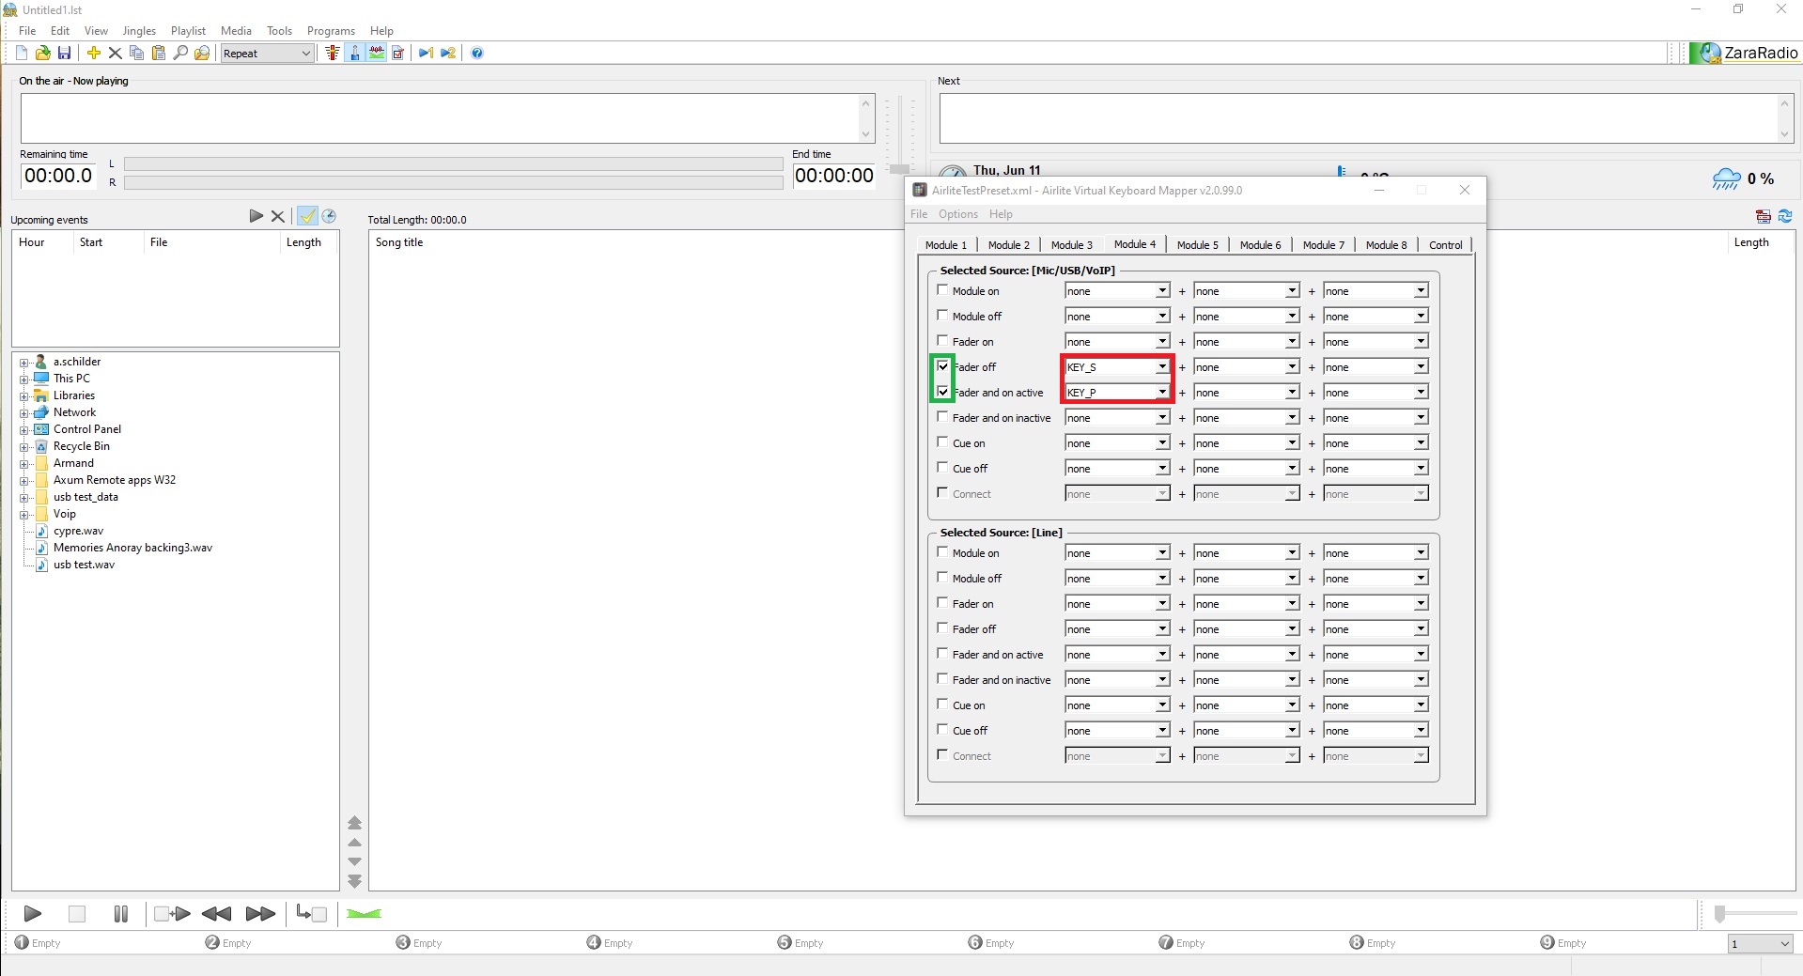
Task: Click the play upcoming event arrow icon
Action: click(x=256, y=216)
